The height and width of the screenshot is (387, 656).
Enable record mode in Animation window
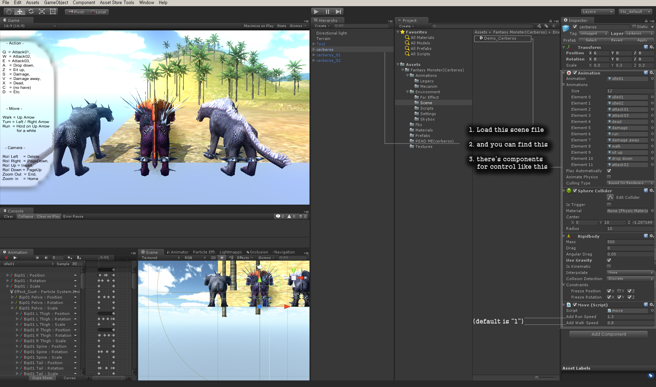pos(6,258)
